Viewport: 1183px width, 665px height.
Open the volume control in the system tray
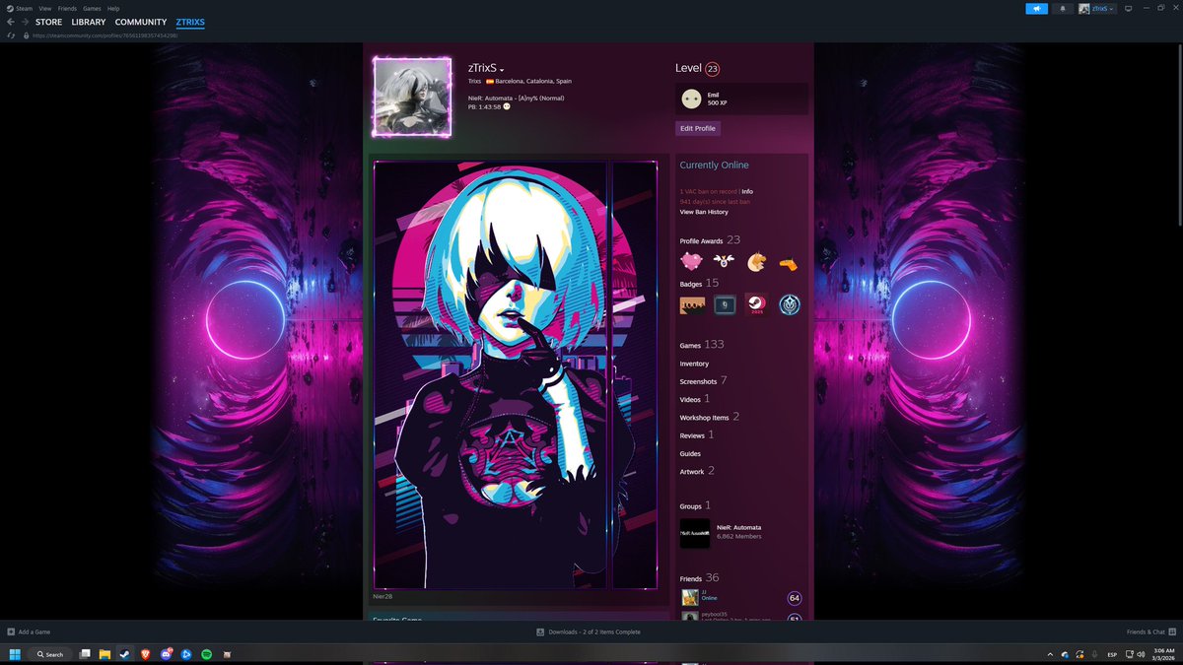point(1140,654)
